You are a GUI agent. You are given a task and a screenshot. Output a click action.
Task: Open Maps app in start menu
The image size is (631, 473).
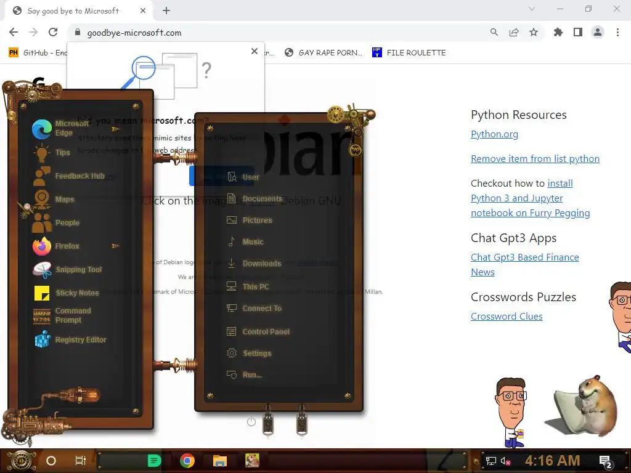click(54, 199)
